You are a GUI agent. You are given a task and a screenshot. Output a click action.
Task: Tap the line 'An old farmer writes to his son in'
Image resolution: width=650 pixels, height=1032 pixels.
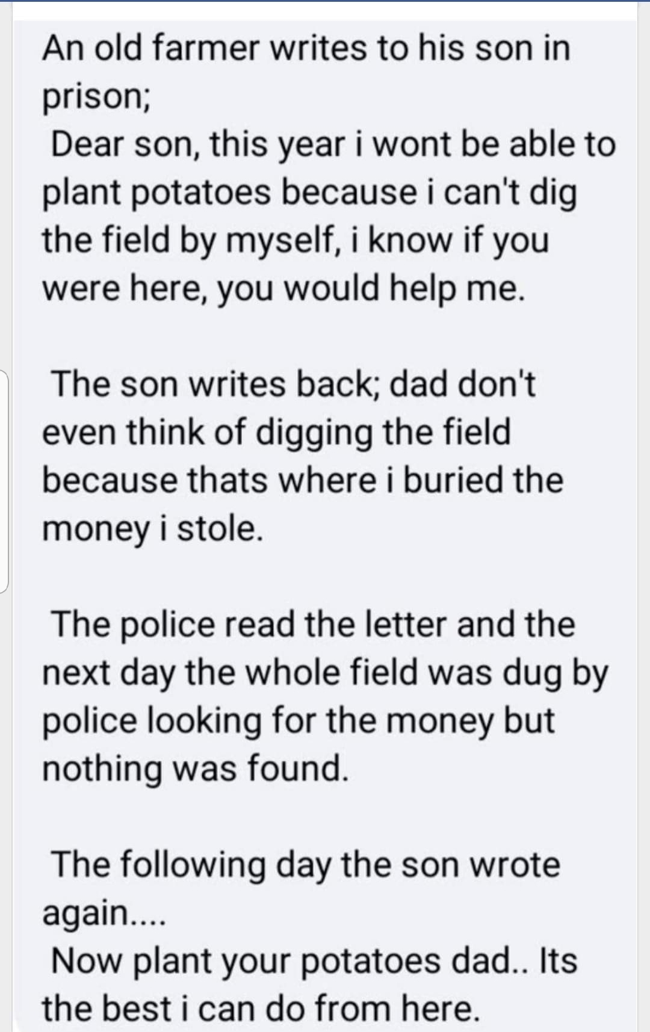click(x=306, y=48)
